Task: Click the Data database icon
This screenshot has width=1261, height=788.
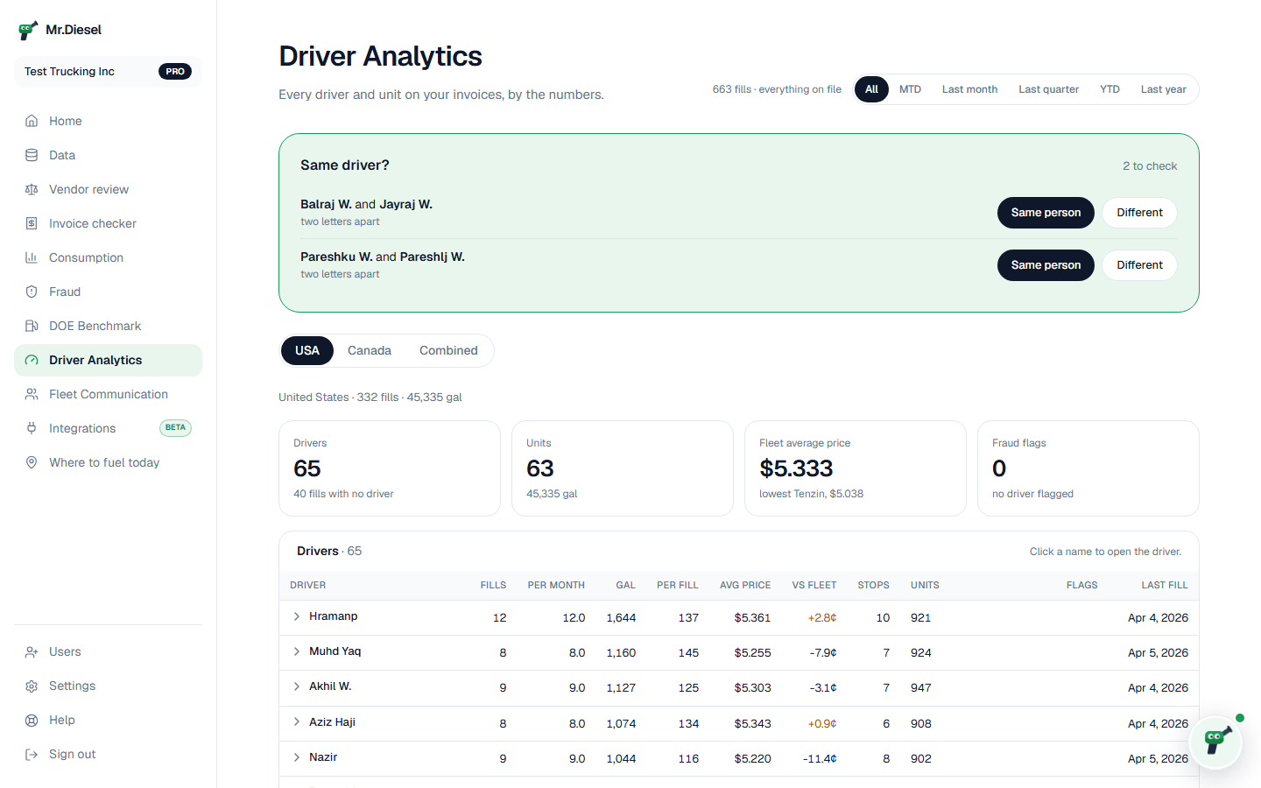Action: click(x=32, y=155)
